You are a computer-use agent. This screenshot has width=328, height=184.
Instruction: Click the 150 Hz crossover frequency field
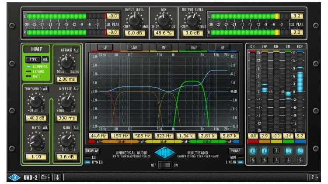(120, 136)
